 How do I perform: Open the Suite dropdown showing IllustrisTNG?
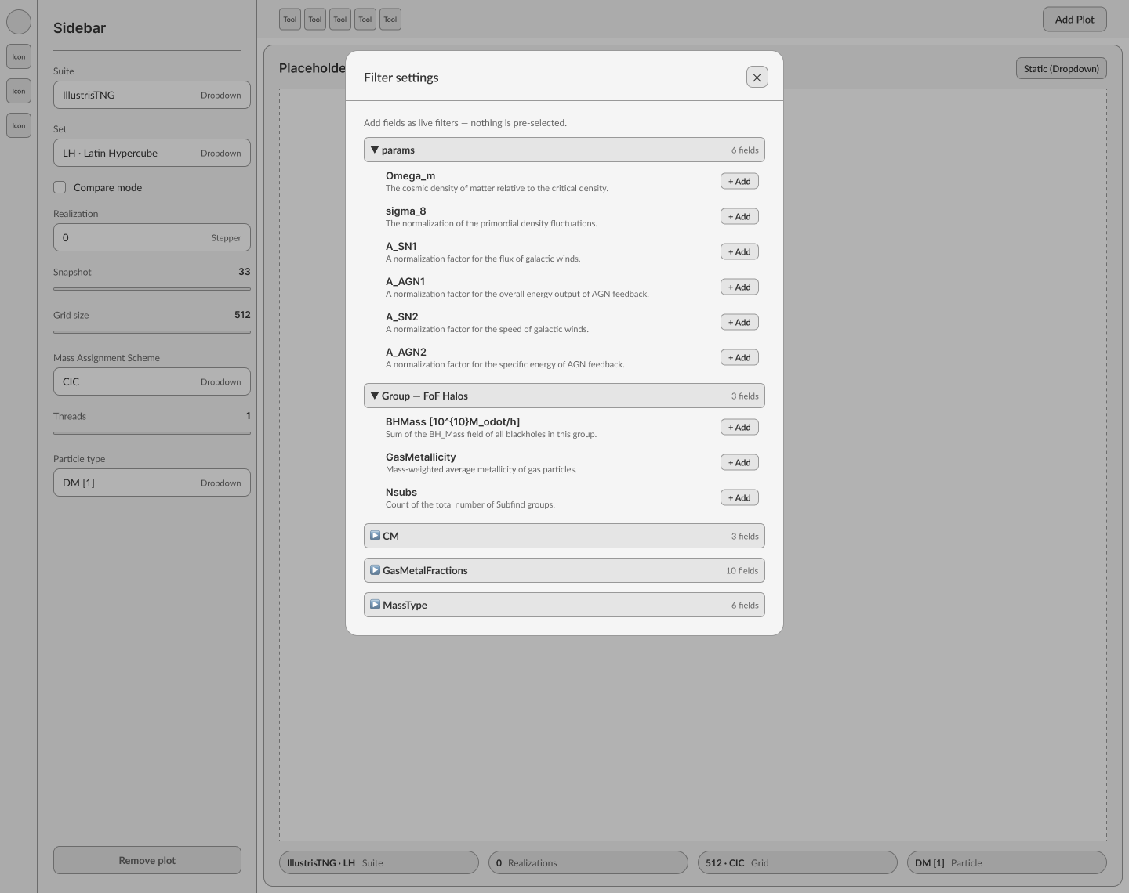pyautogui.click(x=152, y=95)
